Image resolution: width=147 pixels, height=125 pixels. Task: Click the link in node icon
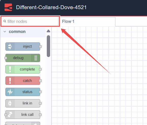[x=10, y=103]
